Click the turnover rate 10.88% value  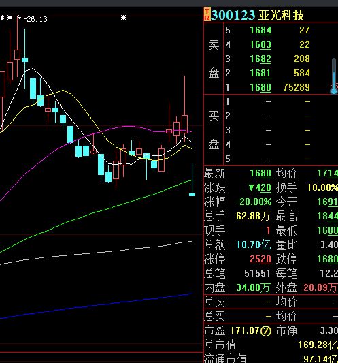pos(322,187)
